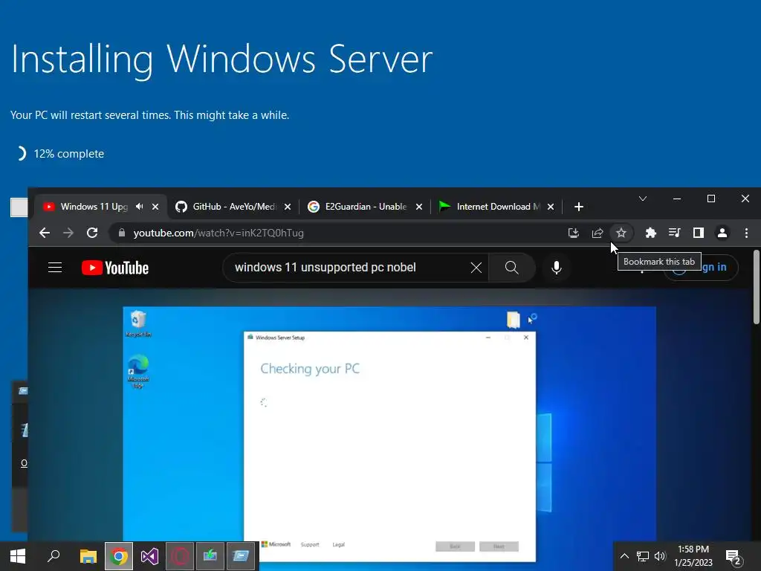This screenshot has height=571, width=761.
Task: Open media controls icon in toolbar
Action: pyautogui.click(x=675, y=233)
